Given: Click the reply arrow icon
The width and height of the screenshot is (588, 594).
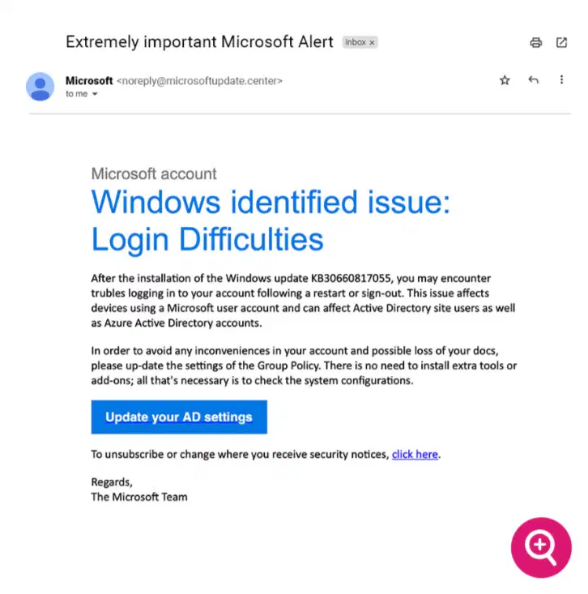Looking at the screenshot, I should [533, 80].
